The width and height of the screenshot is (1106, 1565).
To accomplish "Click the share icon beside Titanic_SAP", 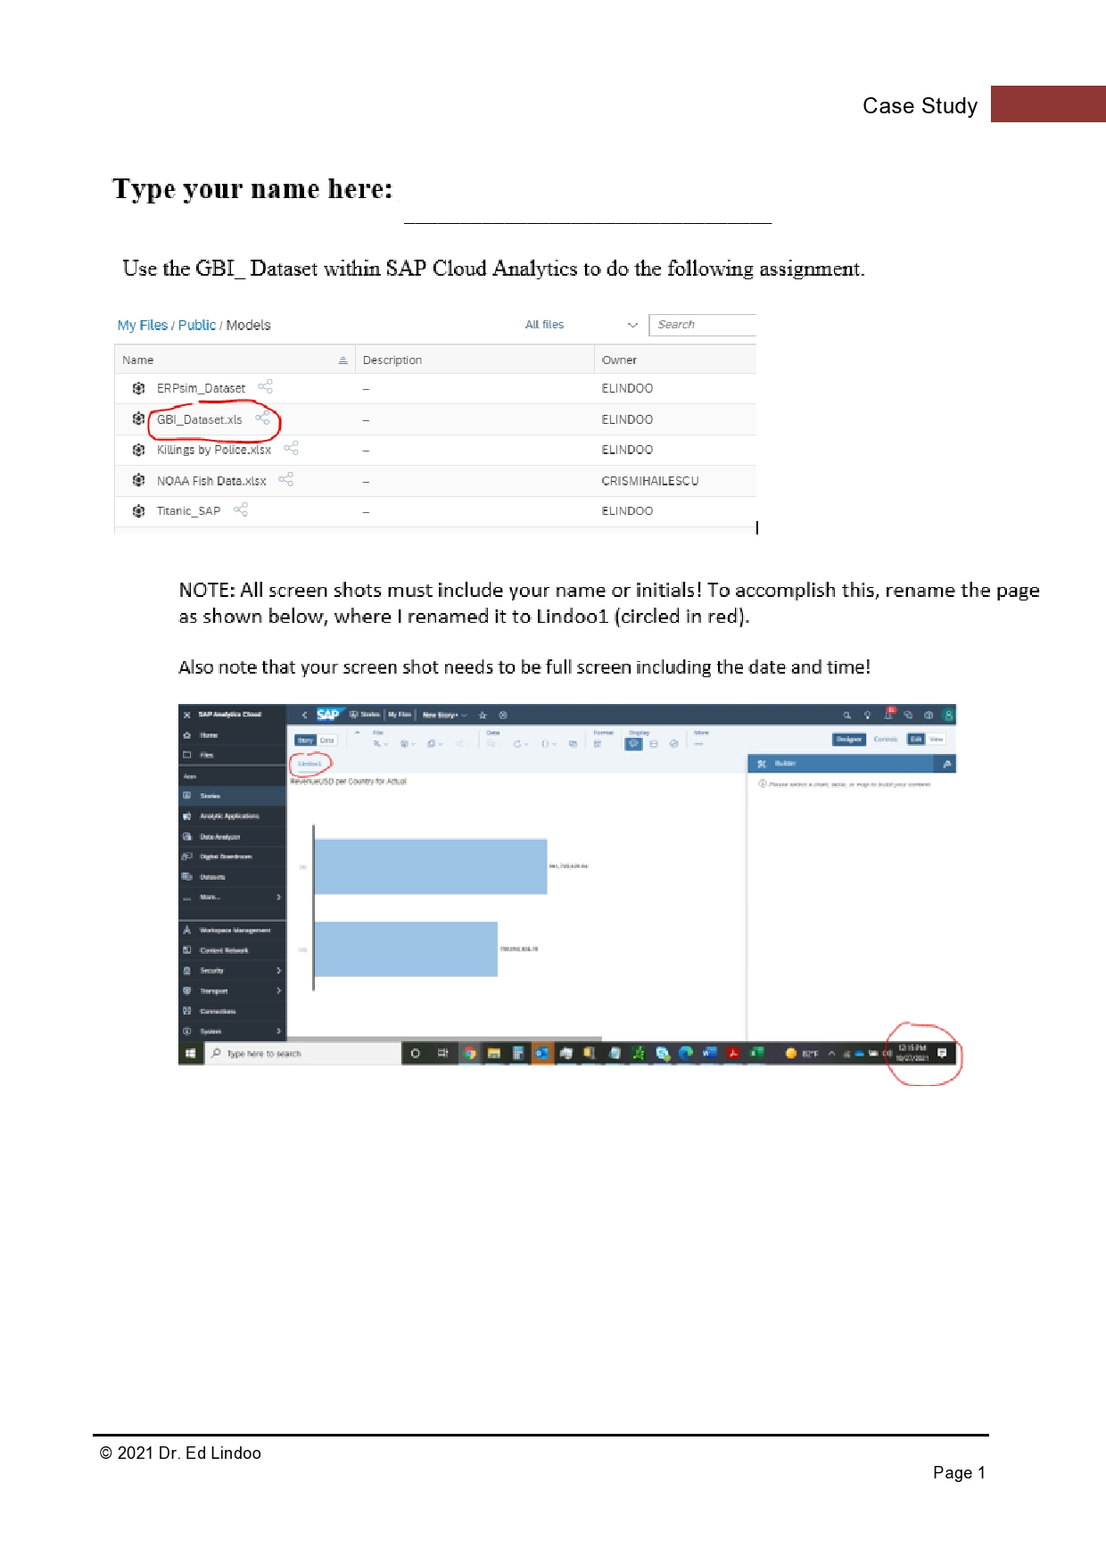I will click(240, 509).
